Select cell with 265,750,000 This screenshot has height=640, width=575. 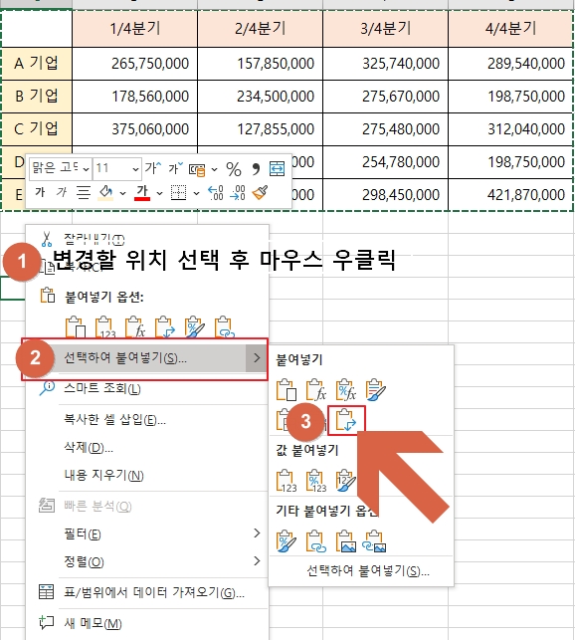coord(135,64)
